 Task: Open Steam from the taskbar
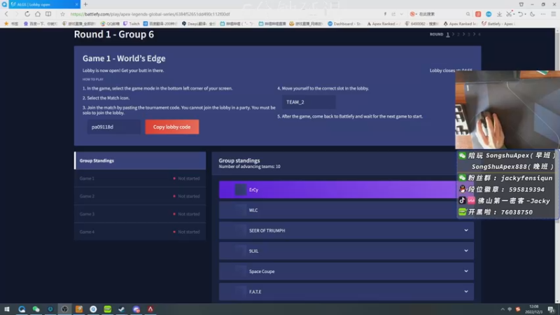[x=122, y=309]
